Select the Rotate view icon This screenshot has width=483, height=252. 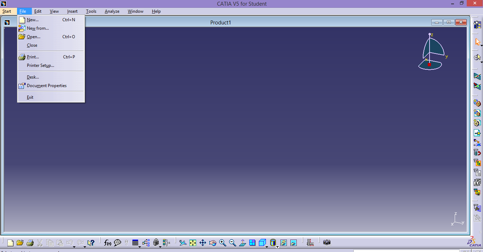click(212, 243)
